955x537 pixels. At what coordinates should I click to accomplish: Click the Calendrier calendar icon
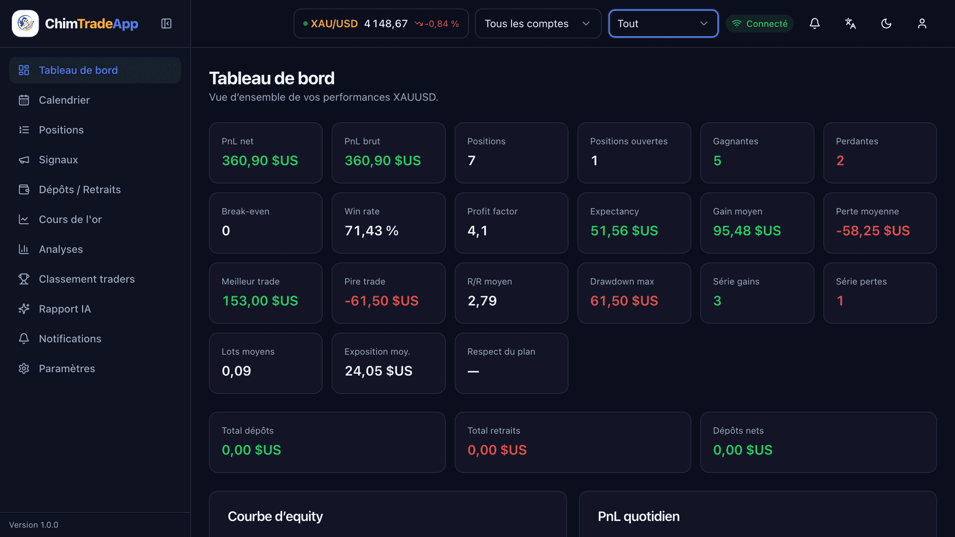[x=24, y=100]
